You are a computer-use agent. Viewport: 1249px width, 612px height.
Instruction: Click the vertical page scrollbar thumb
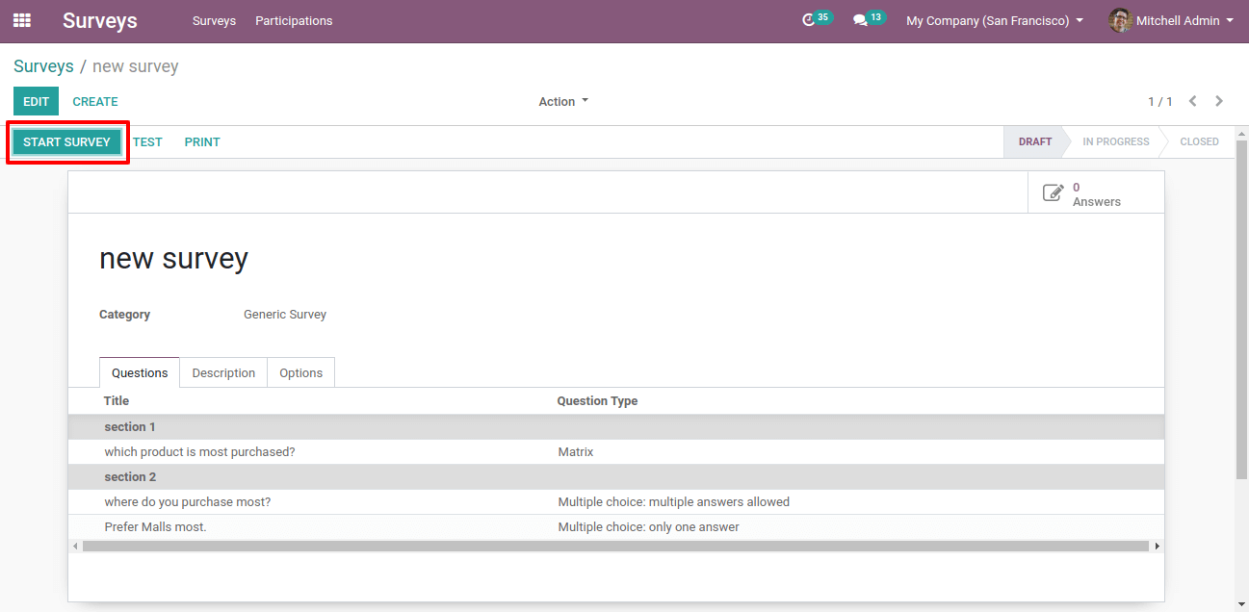(x=1241, y=308)
